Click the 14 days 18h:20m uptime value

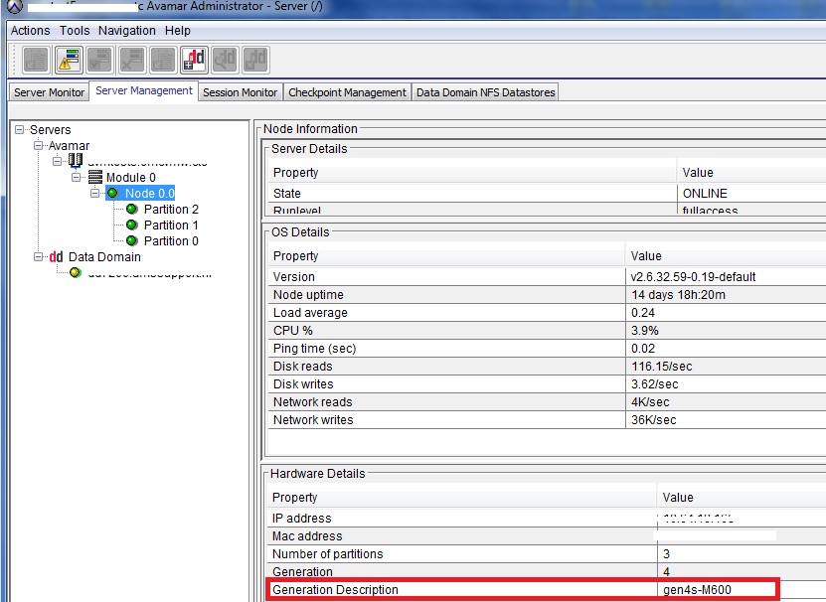tap(679, 294)
